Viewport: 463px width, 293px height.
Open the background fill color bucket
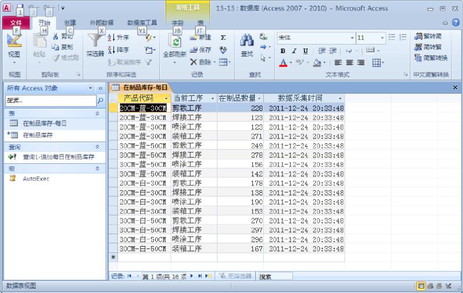click(317, 62)
